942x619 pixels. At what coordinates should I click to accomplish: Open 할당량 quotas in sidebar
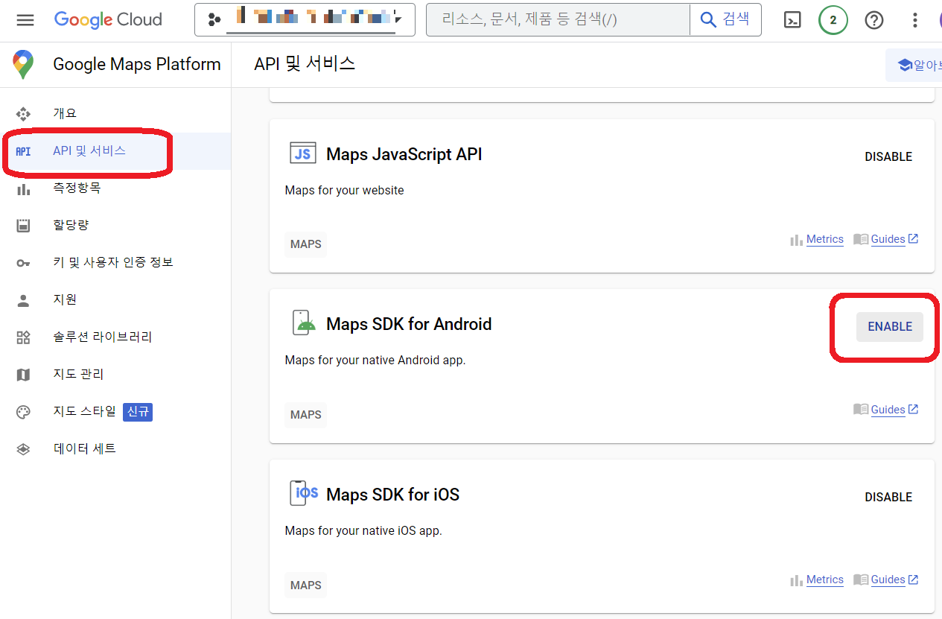coord(115,225)
